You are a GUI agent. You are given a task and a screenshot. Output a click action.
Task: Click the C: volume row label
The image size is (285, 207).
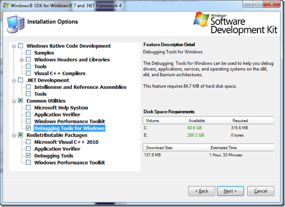point(146,128)
